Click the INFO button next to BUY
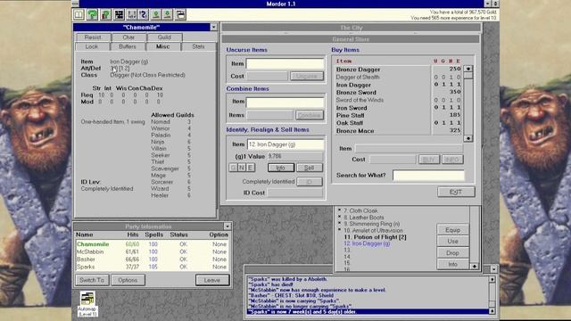Viewport: 571px width, 321px height. tap(452, 160)
